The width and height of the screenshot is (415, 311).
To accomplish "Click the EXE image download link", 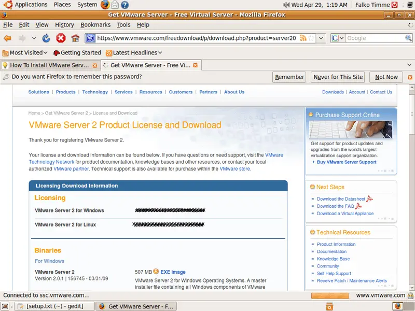I will pos(173,272).
